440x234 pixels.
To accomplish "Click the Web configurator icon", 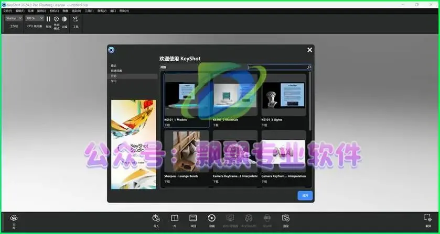I will tap(230, 218).
